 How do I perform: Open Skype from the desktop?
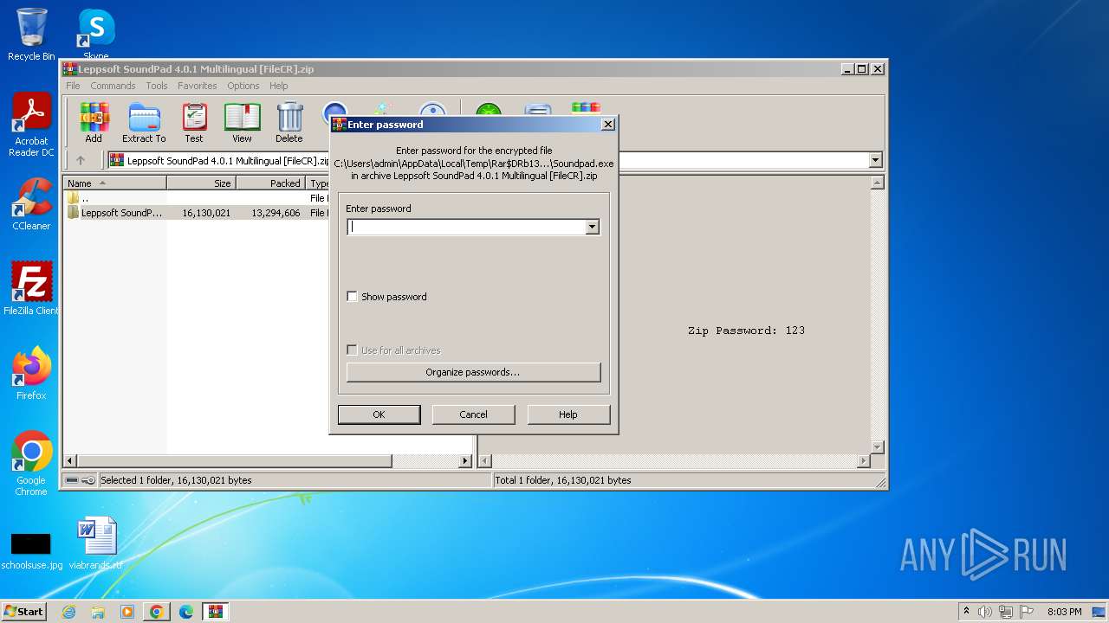[x=96, y=35]
